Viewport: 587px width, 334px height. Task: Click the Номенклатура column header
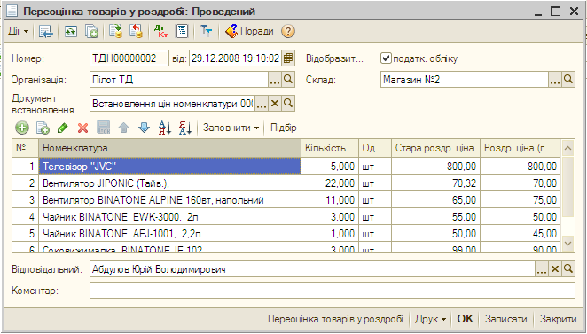(x=170, y=148)
